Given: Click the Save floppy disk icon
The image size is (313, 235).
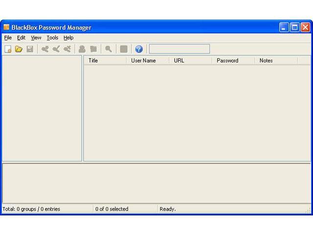Looking at the screenshot, I should [x=30, y=49].
